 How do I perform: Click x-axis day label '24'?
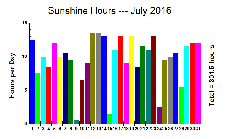[159, 129]
